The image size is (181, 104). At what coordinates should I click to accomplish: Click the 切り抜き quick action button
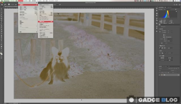coord(170,58)
